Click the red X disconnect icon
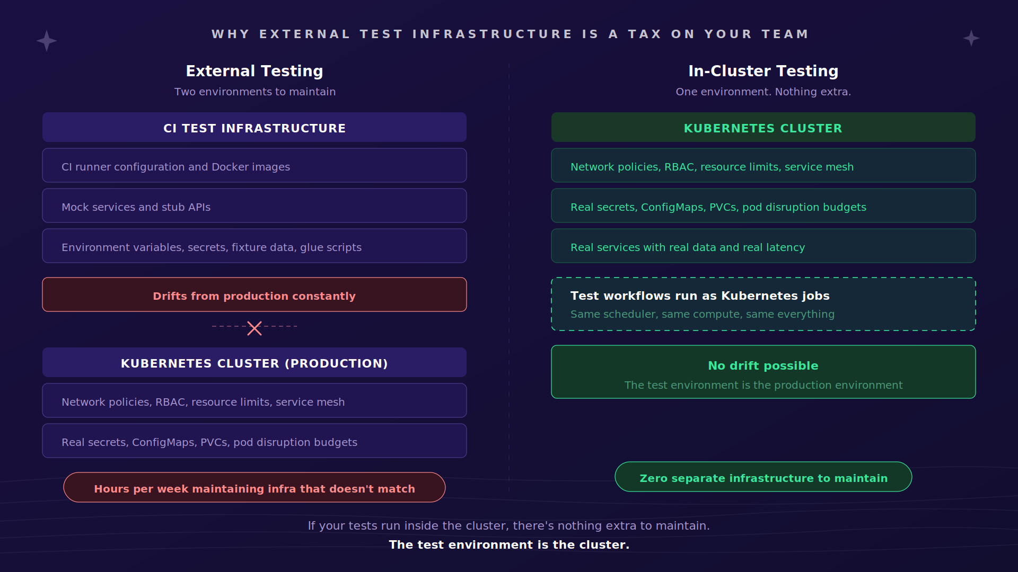 tap(254, 328)
